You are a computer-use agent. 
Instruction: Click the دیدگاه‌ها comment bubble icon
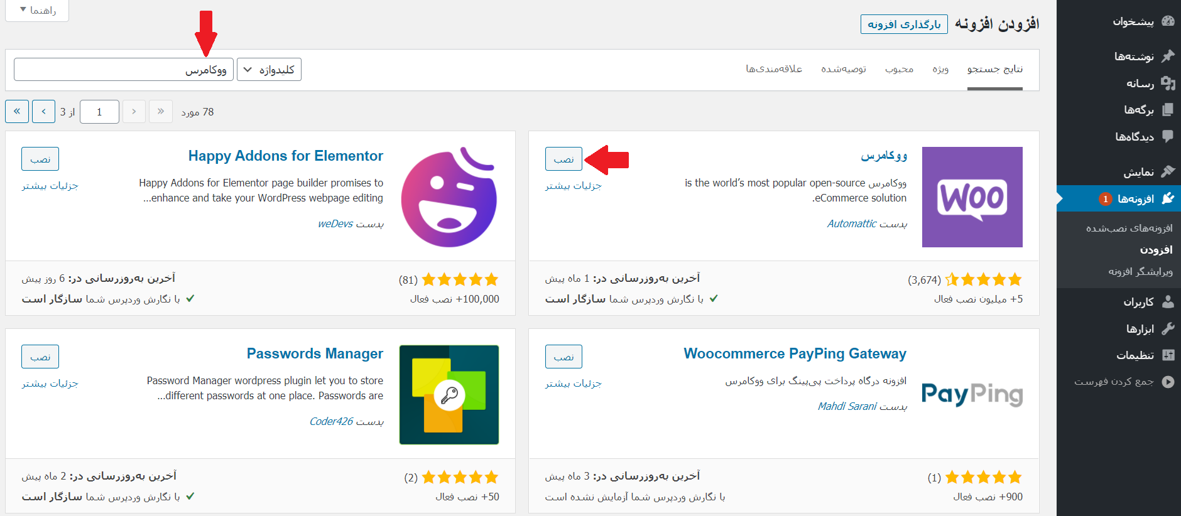click(x=1168, y=136)
